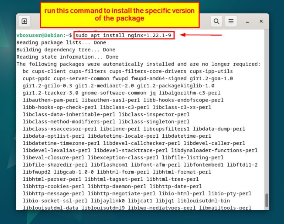Click the 'Reading package lists... Done' line
284x224 pixels.
pos(60,42)
